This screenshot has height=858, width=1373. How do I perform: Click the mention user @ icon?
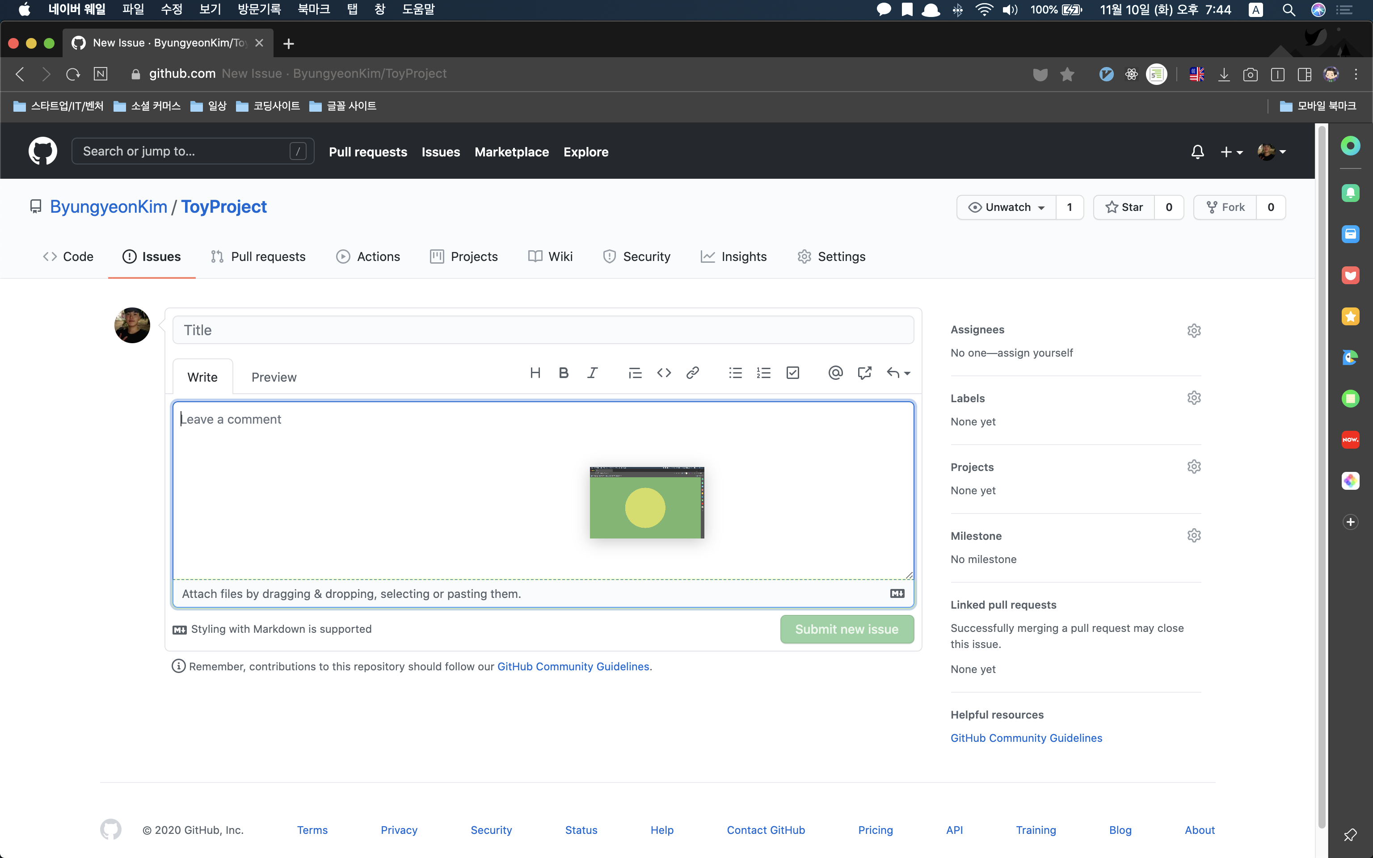[x=835, y=373]
